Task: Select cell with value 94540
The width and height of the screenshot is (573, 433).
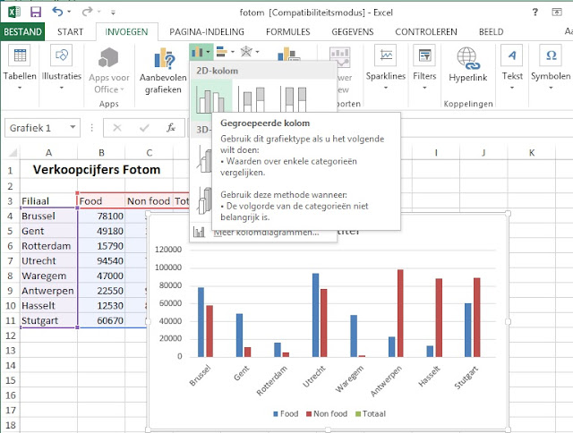Action: point(101,260)
